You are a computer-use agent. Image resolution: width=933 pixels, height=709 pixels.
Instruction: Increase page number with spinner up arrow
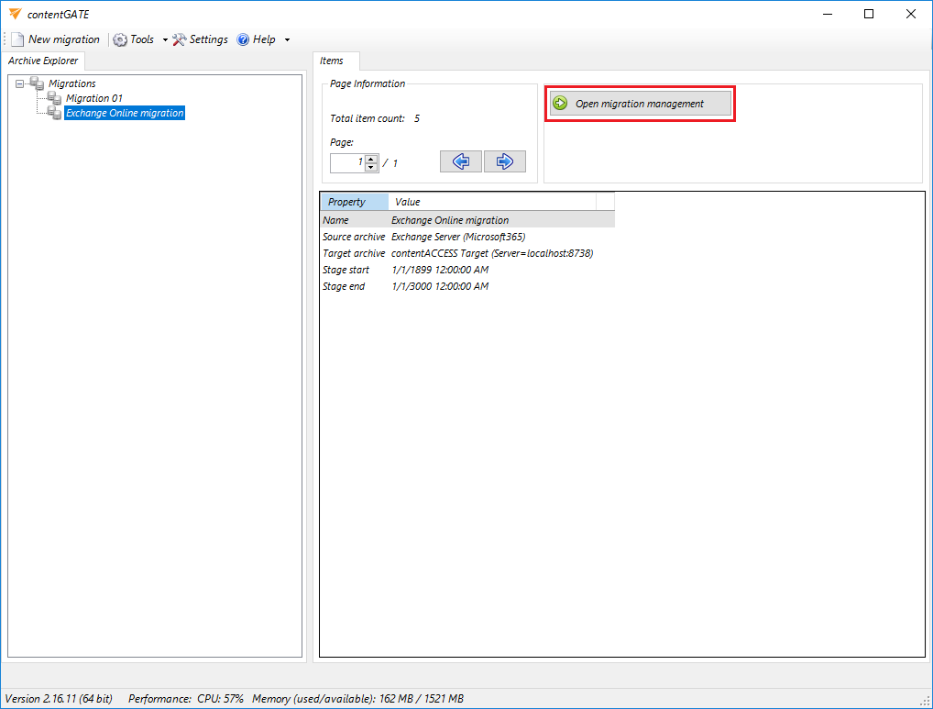pos(371,159)
